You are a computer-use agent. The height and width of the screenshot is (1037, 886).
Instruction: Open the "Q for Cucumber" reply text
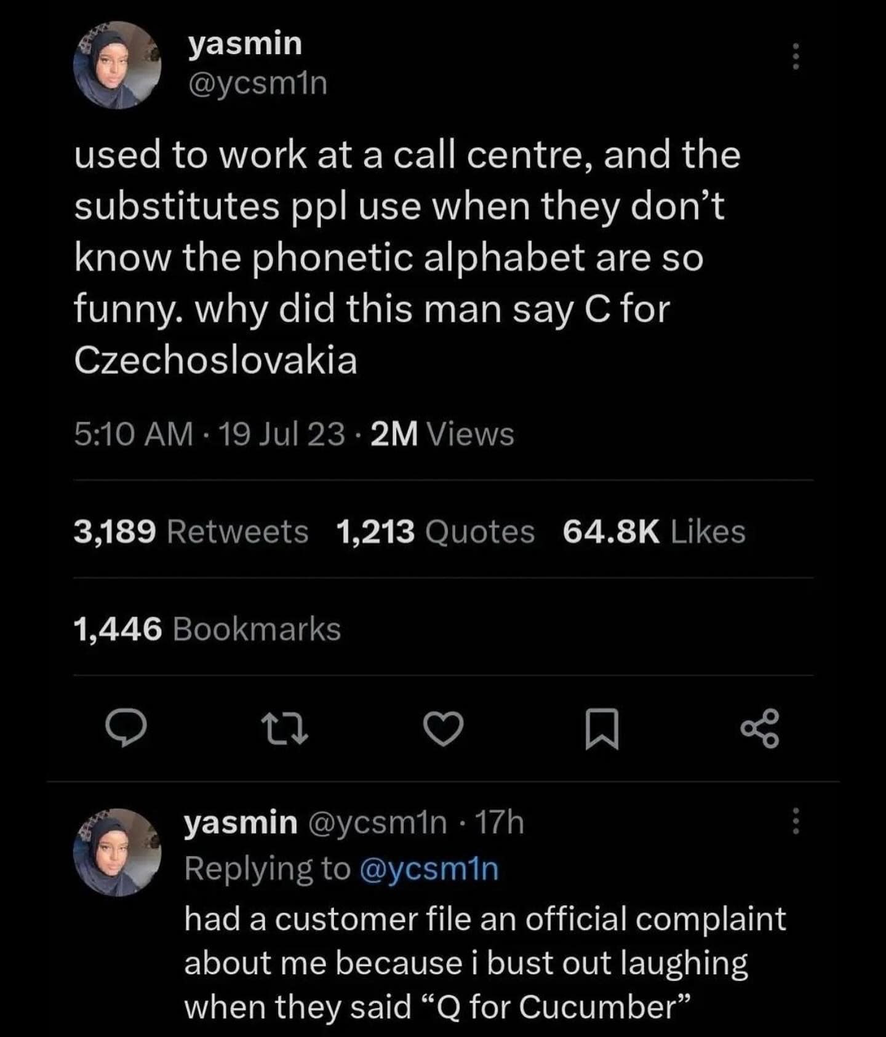pos(484,963)
